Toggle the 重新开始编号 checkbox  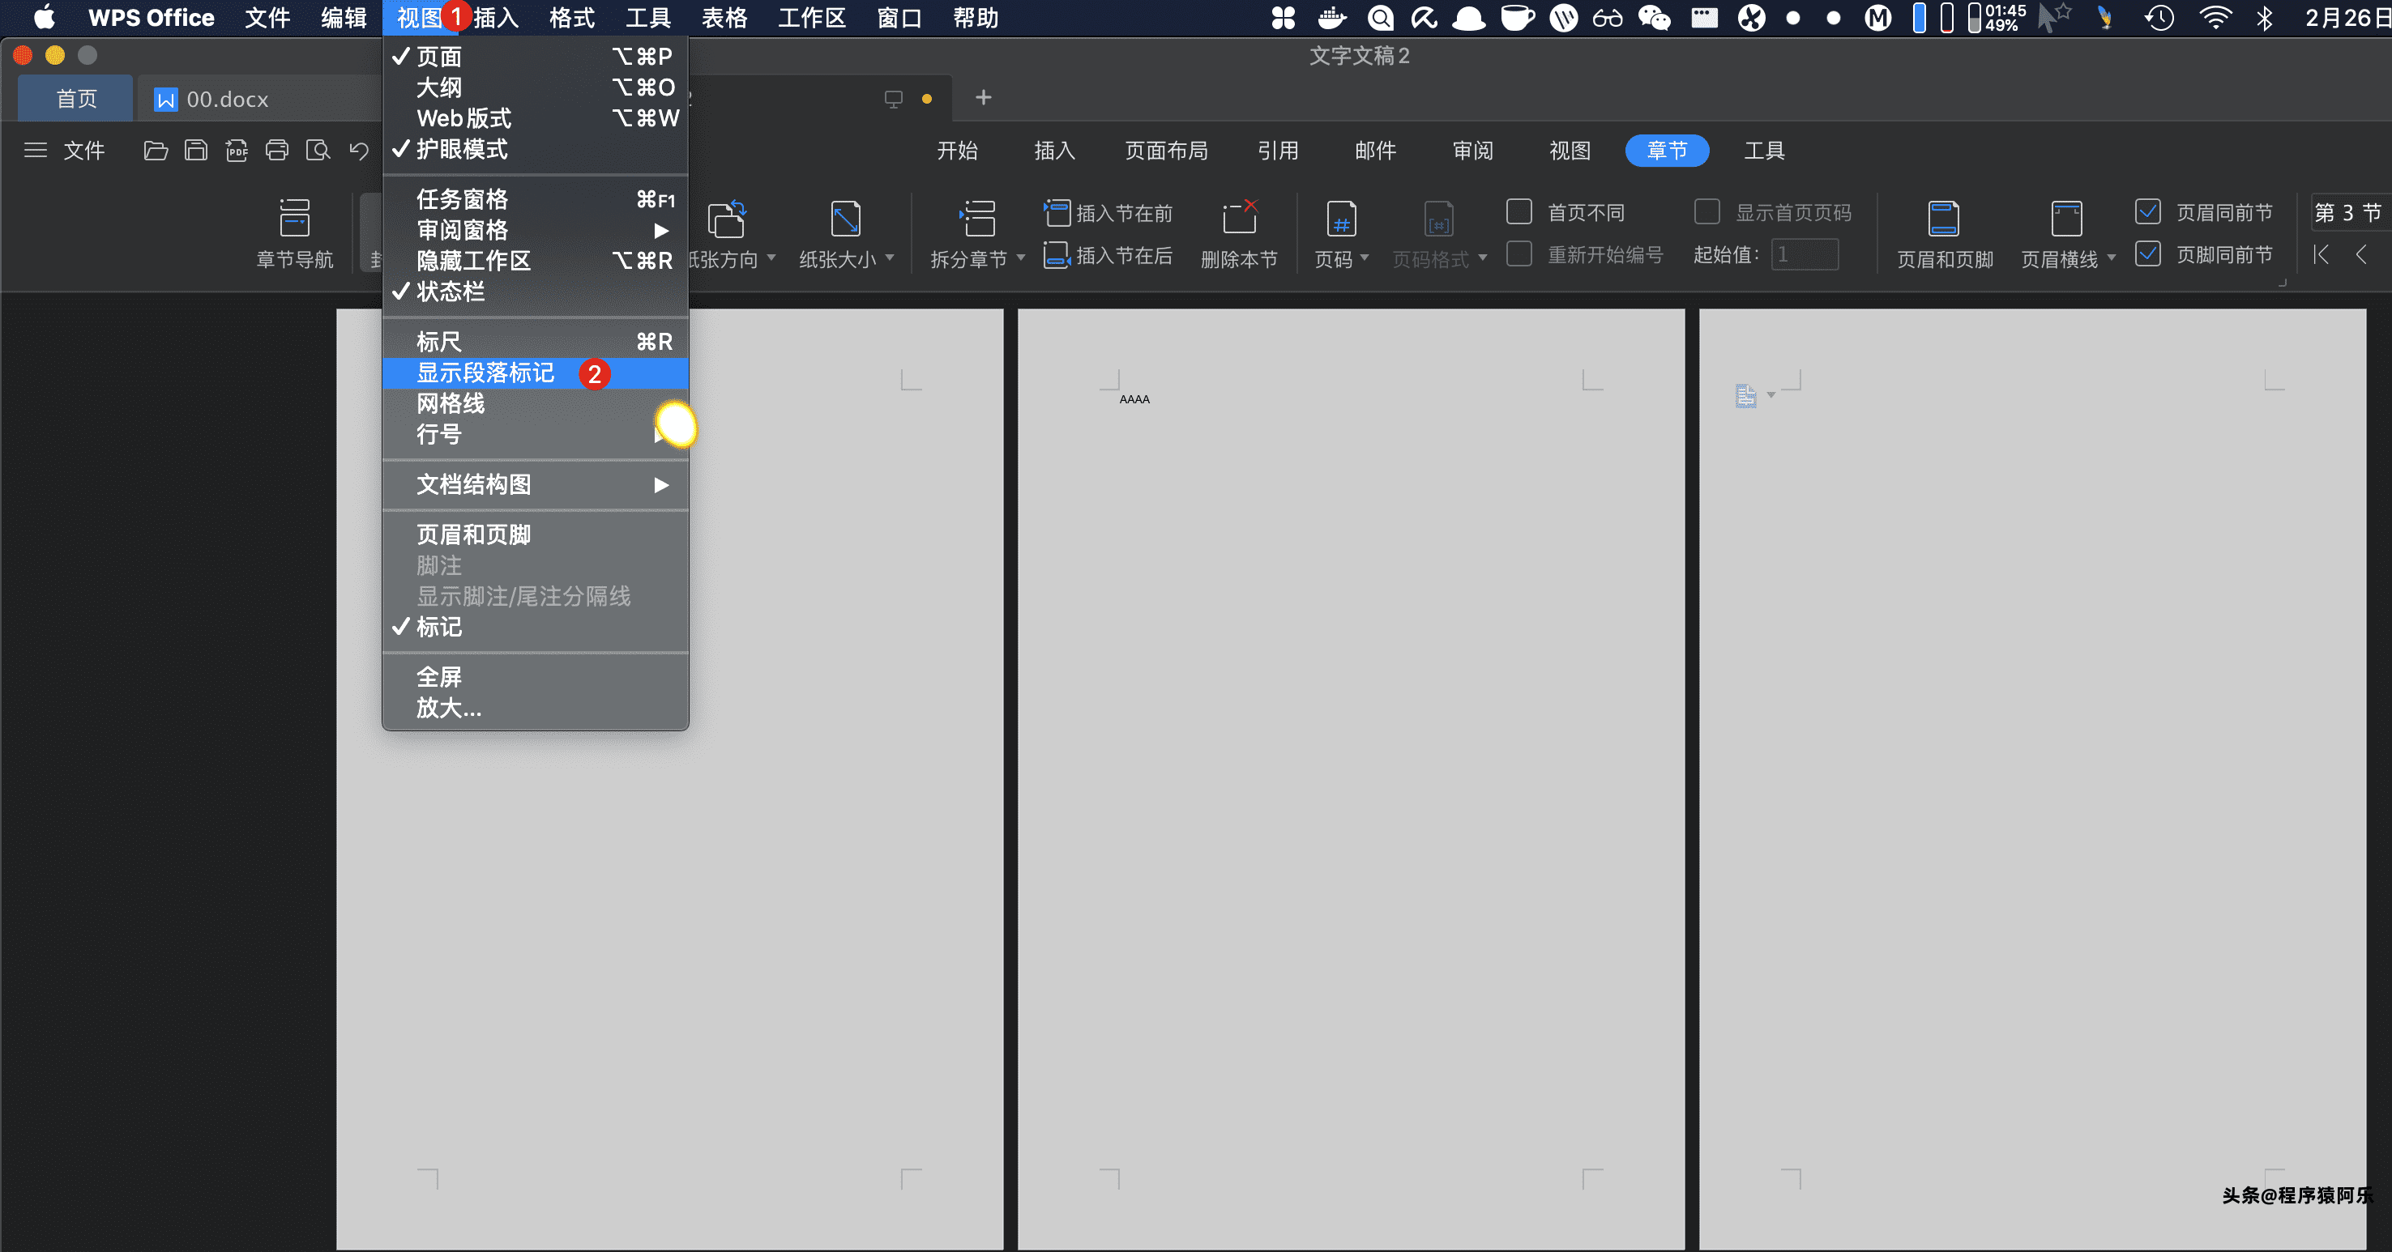coord(1519,253)
